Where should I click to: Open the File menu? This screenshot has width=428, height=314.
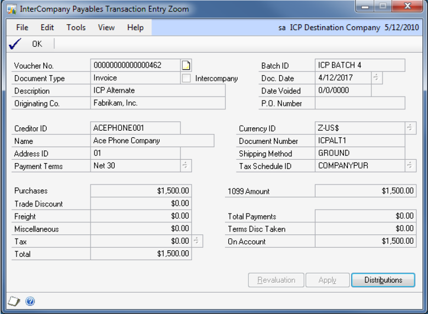[x=22, y=27]
